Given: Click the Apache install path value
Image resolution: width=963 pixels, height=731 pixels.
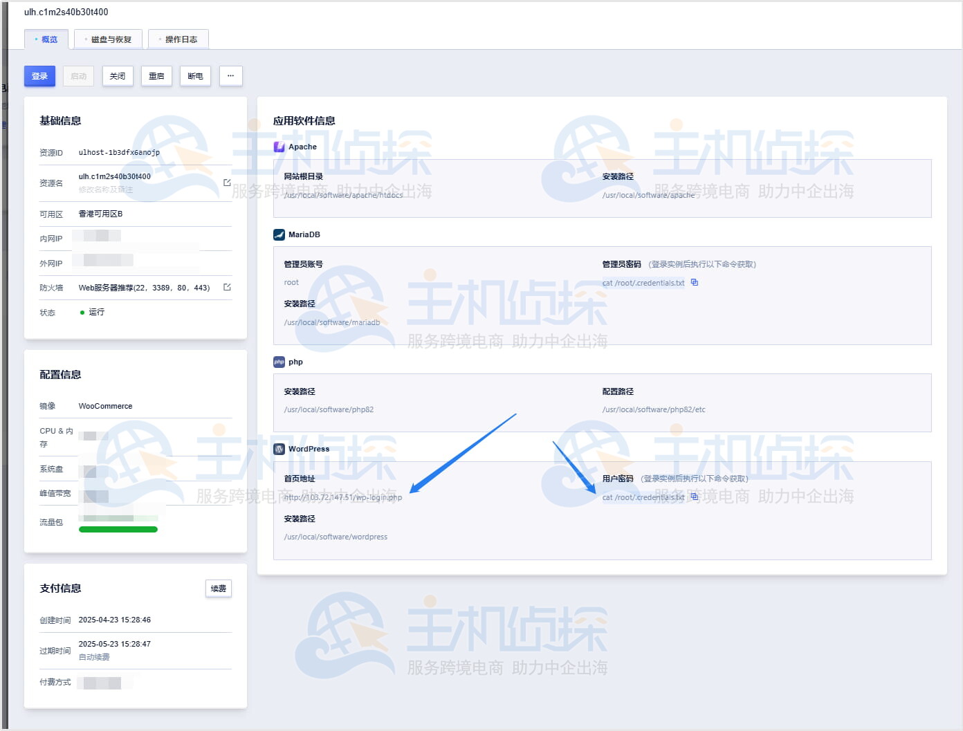Looking at the screenshot, I should [x=648, y=195].
